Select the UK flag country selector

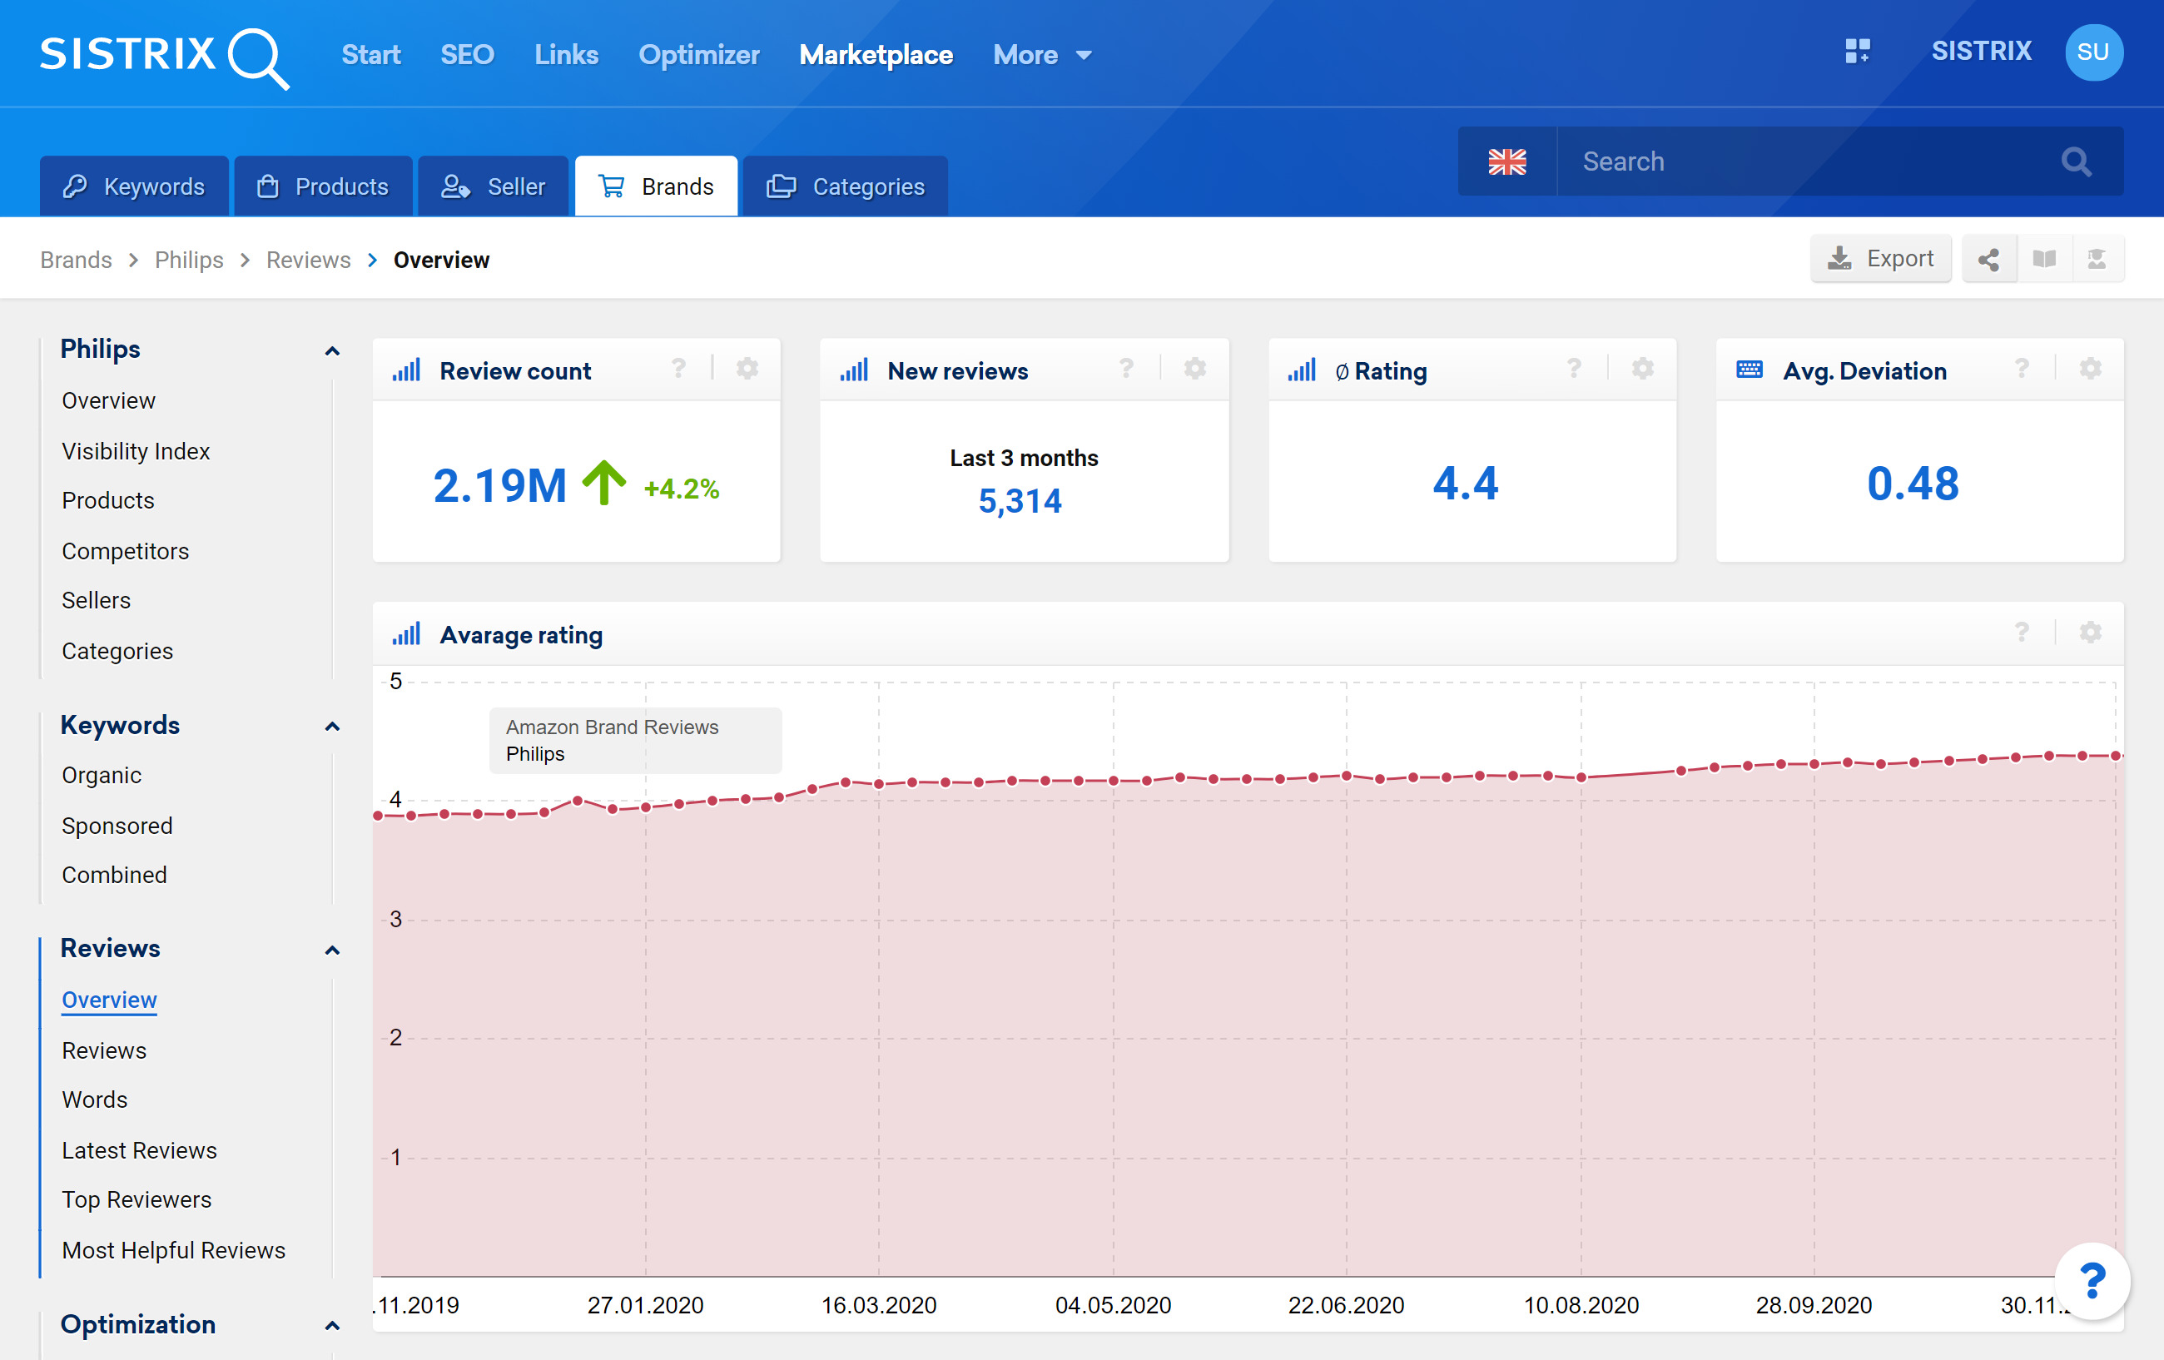click(x=1506, y=161)
